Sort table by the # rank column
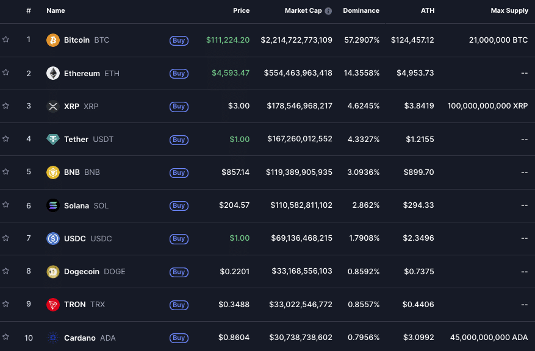535x351 pixels. 29,10
